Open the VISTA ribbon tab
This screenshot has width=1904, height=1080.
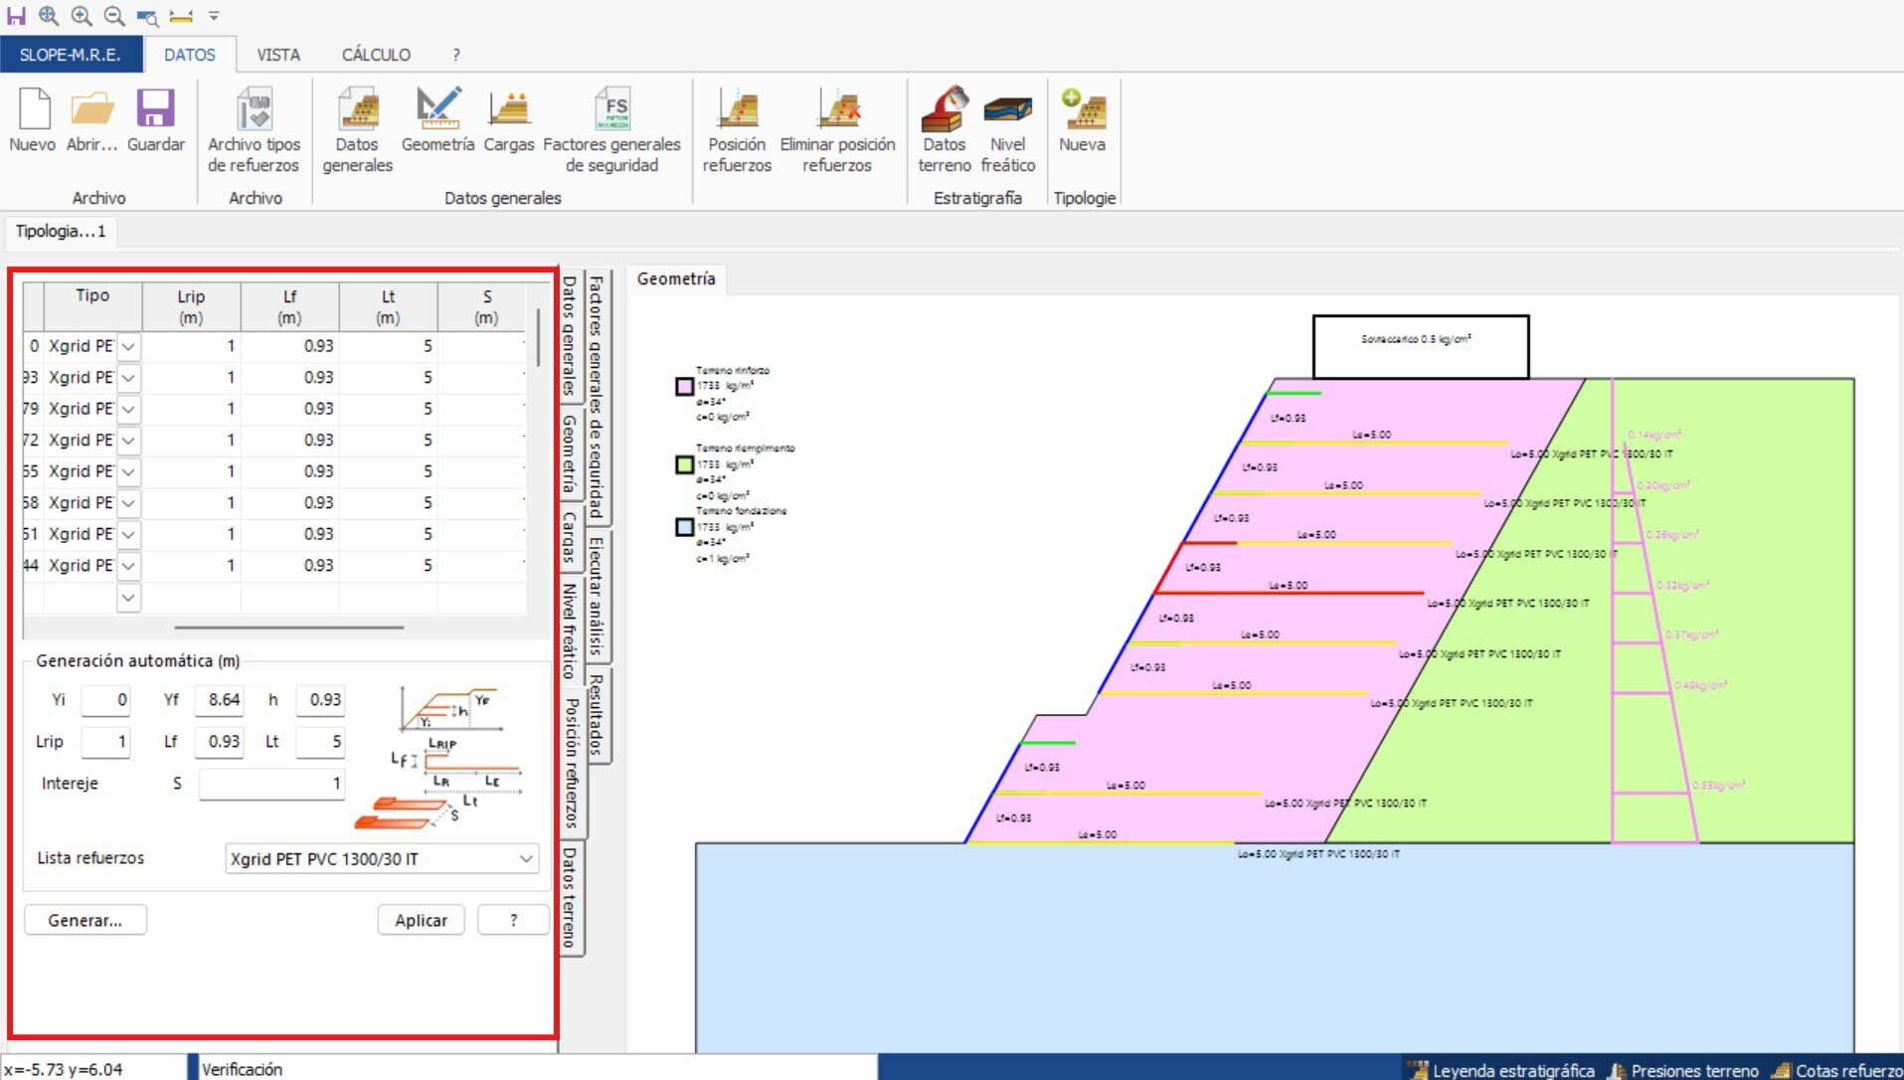(x=277, y=55)
